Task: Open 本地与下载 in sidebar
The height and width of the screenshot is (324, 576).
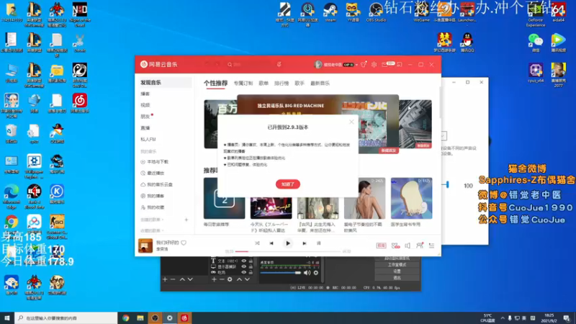Action: 157,161
